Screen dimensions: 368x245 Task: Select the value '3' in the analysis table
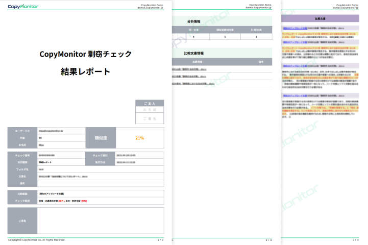click(225, 37)
